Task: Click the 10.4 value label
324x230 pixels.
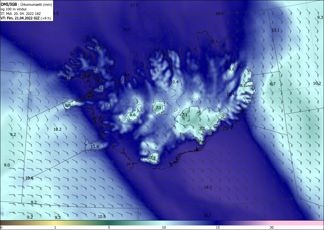Action: tap(174, 82)
